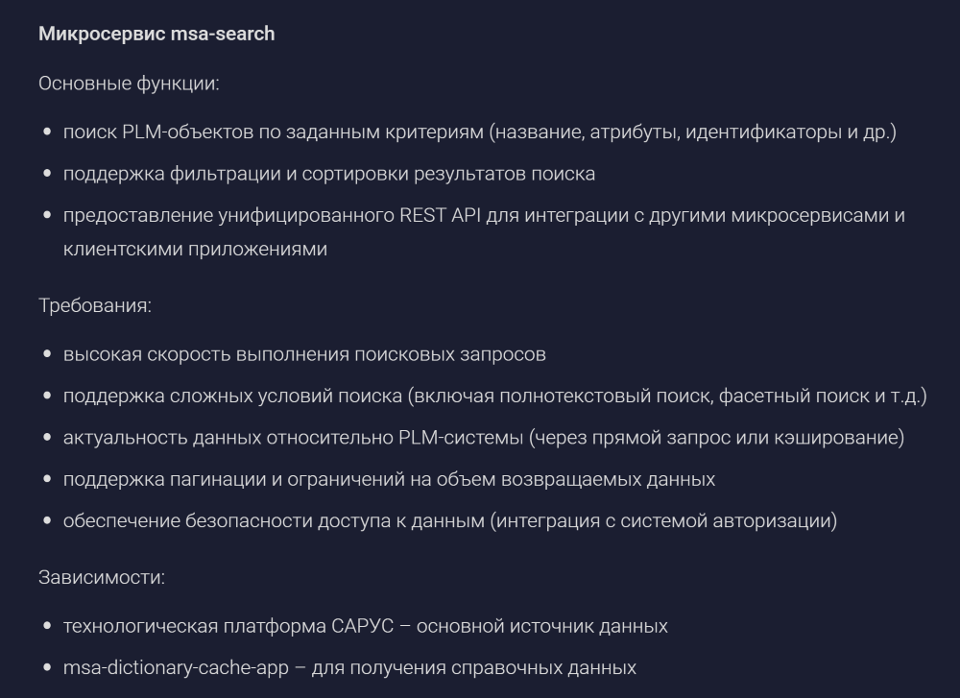
Task: Click the 'Зависимости:' section label
Action: coord(102,577)
